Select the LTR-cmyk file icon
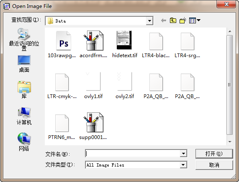 click(62, 82)
